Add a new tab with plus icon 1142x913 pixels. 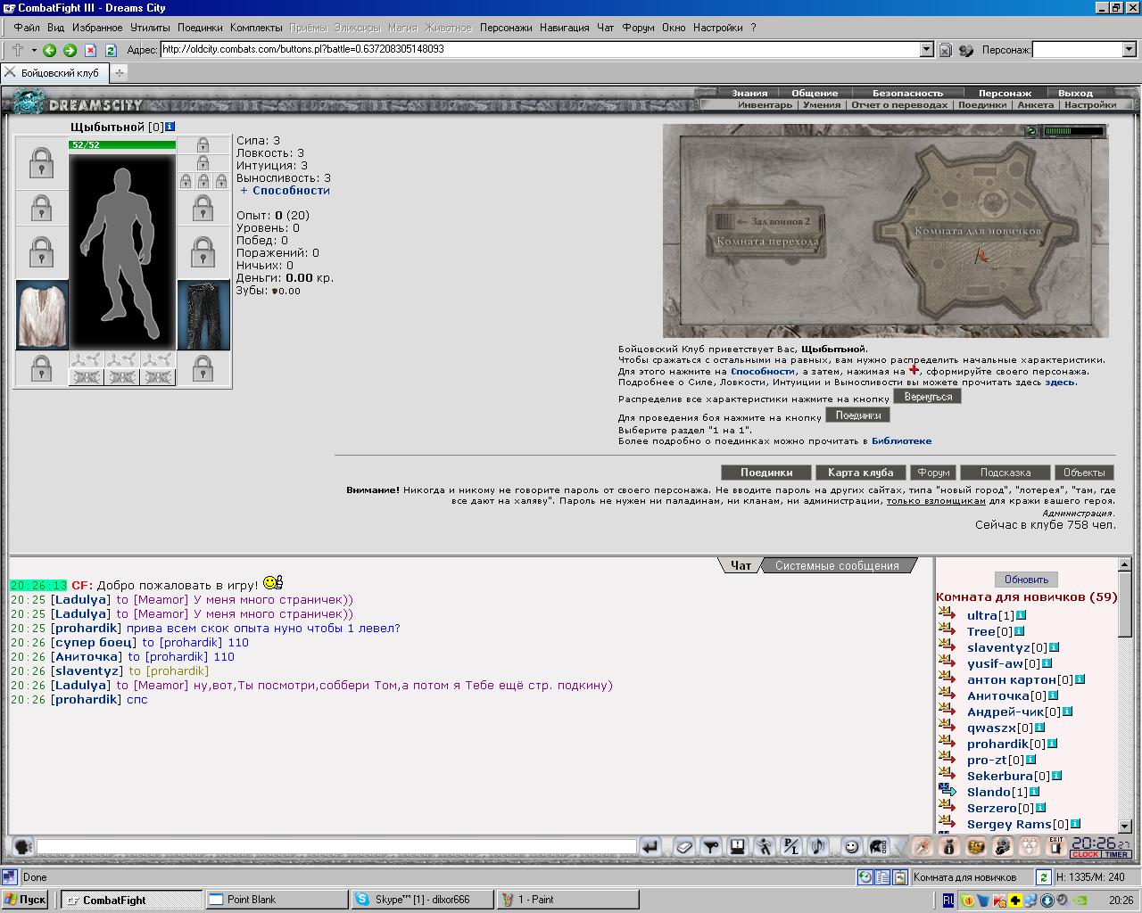tap(119, 72)
